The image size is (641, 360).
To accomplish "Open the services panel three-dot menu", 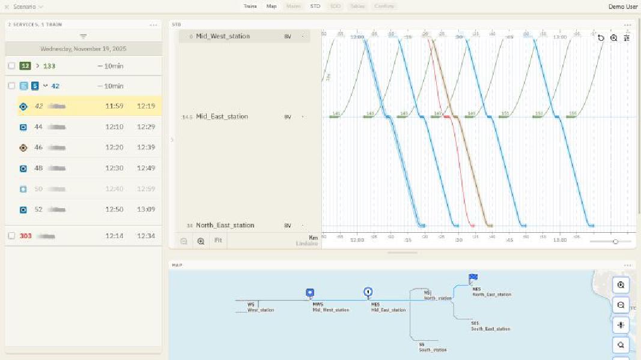I will (153, 25).
